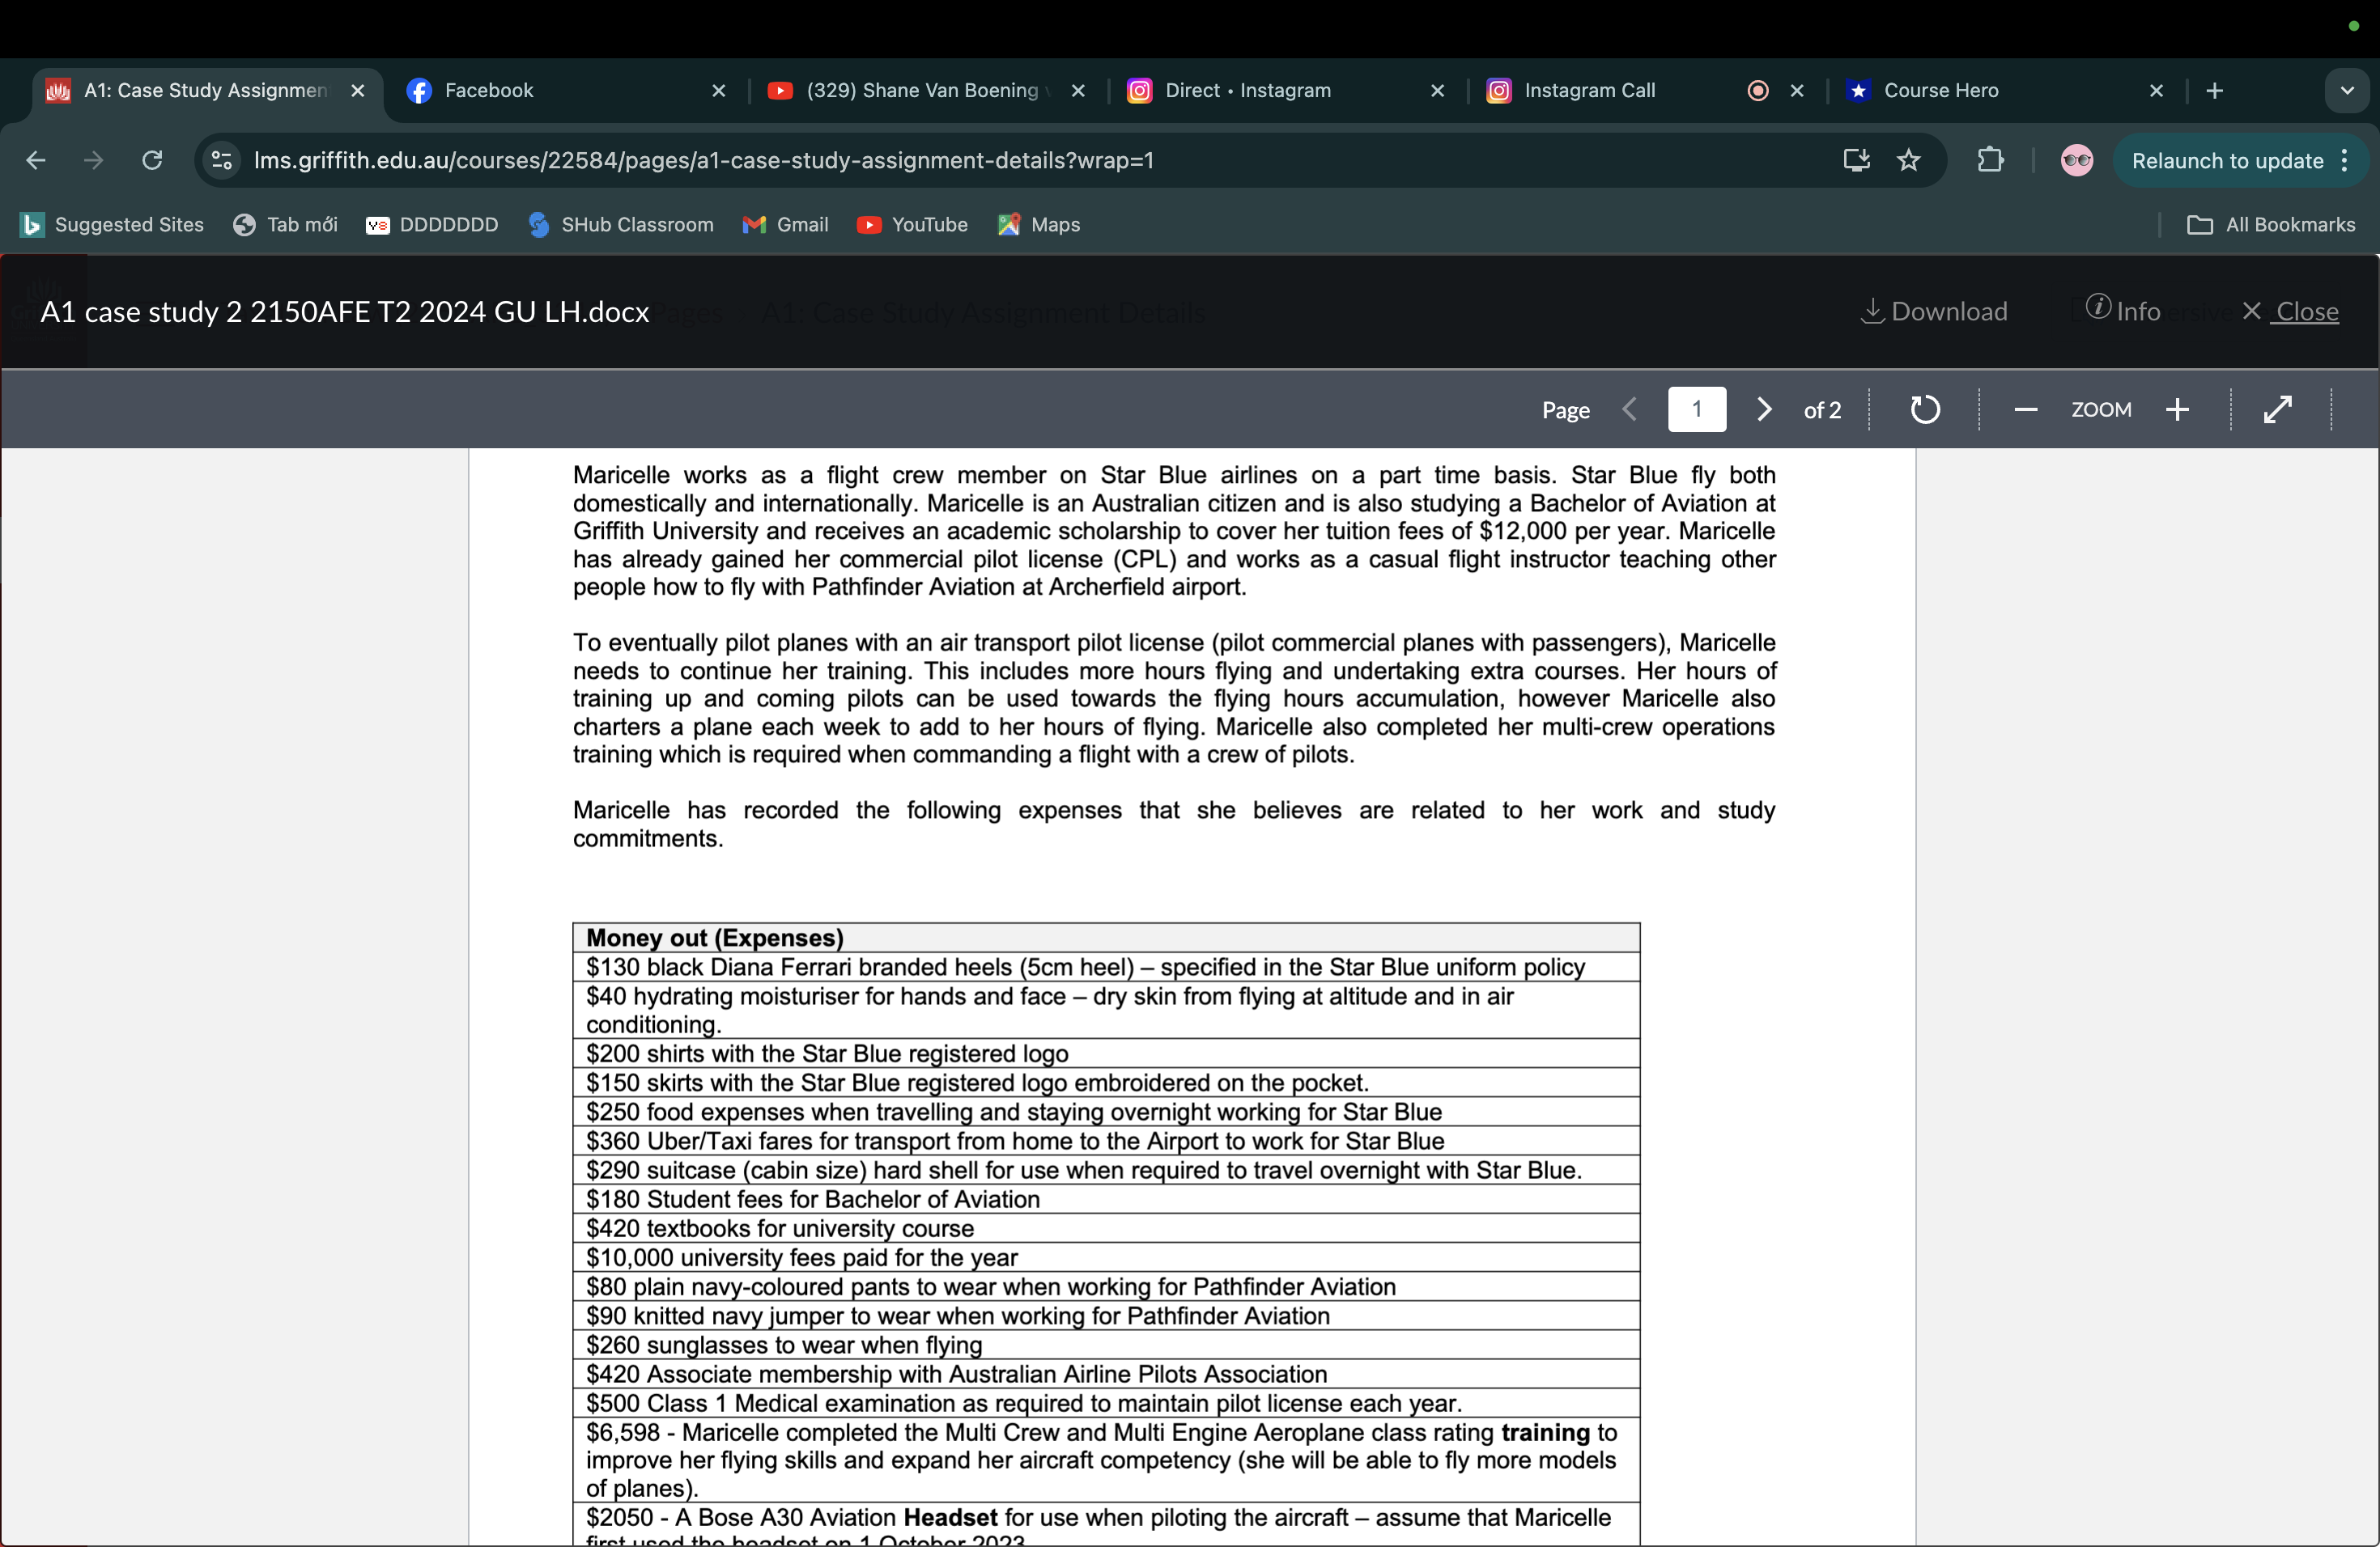Switch to the Course Hero tab
Screen dimensions: 2380x1547
pyautogui.click(x=1941, y=90)
